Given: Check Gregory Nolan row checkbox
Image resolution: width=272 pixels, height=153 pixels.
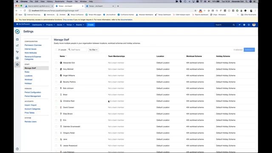Looking at the screenshot, I should (56, 133).
